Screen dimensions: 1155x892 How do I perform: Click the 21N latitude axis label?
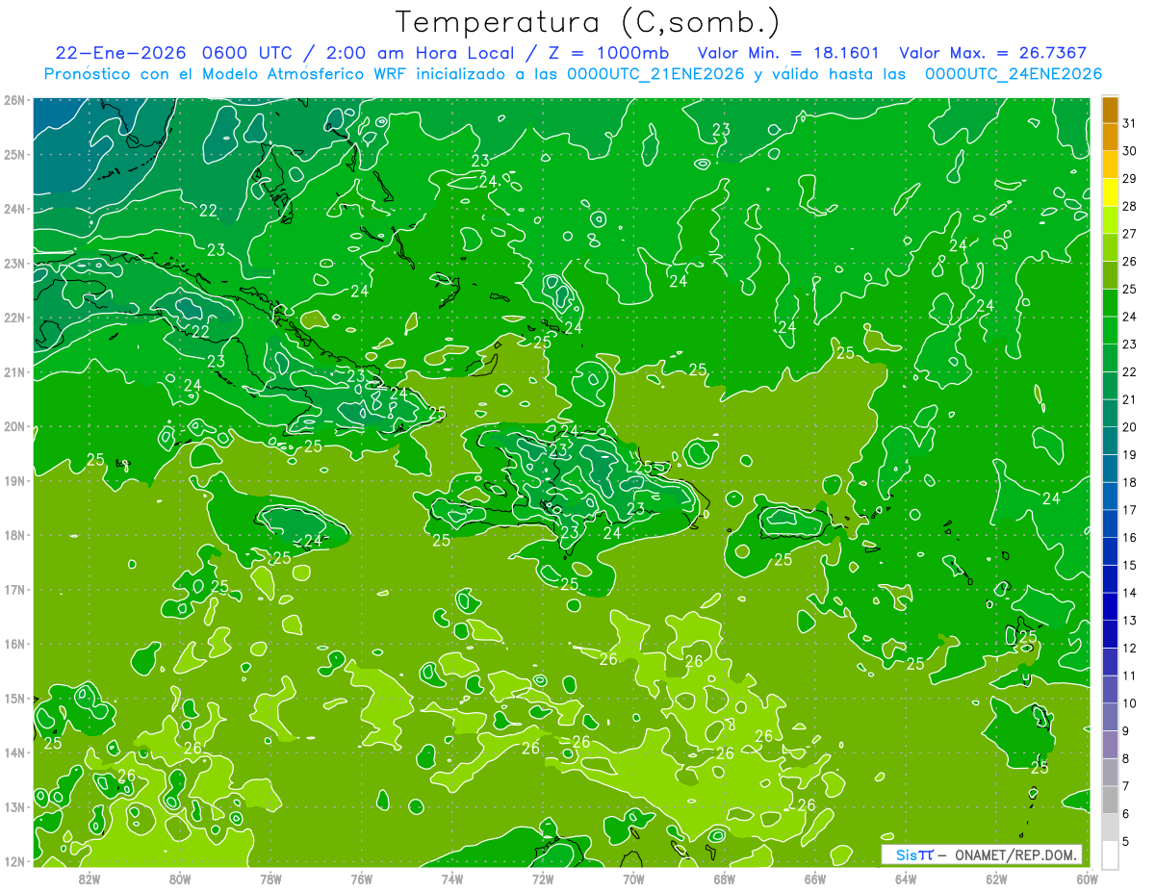coord(15,372)
